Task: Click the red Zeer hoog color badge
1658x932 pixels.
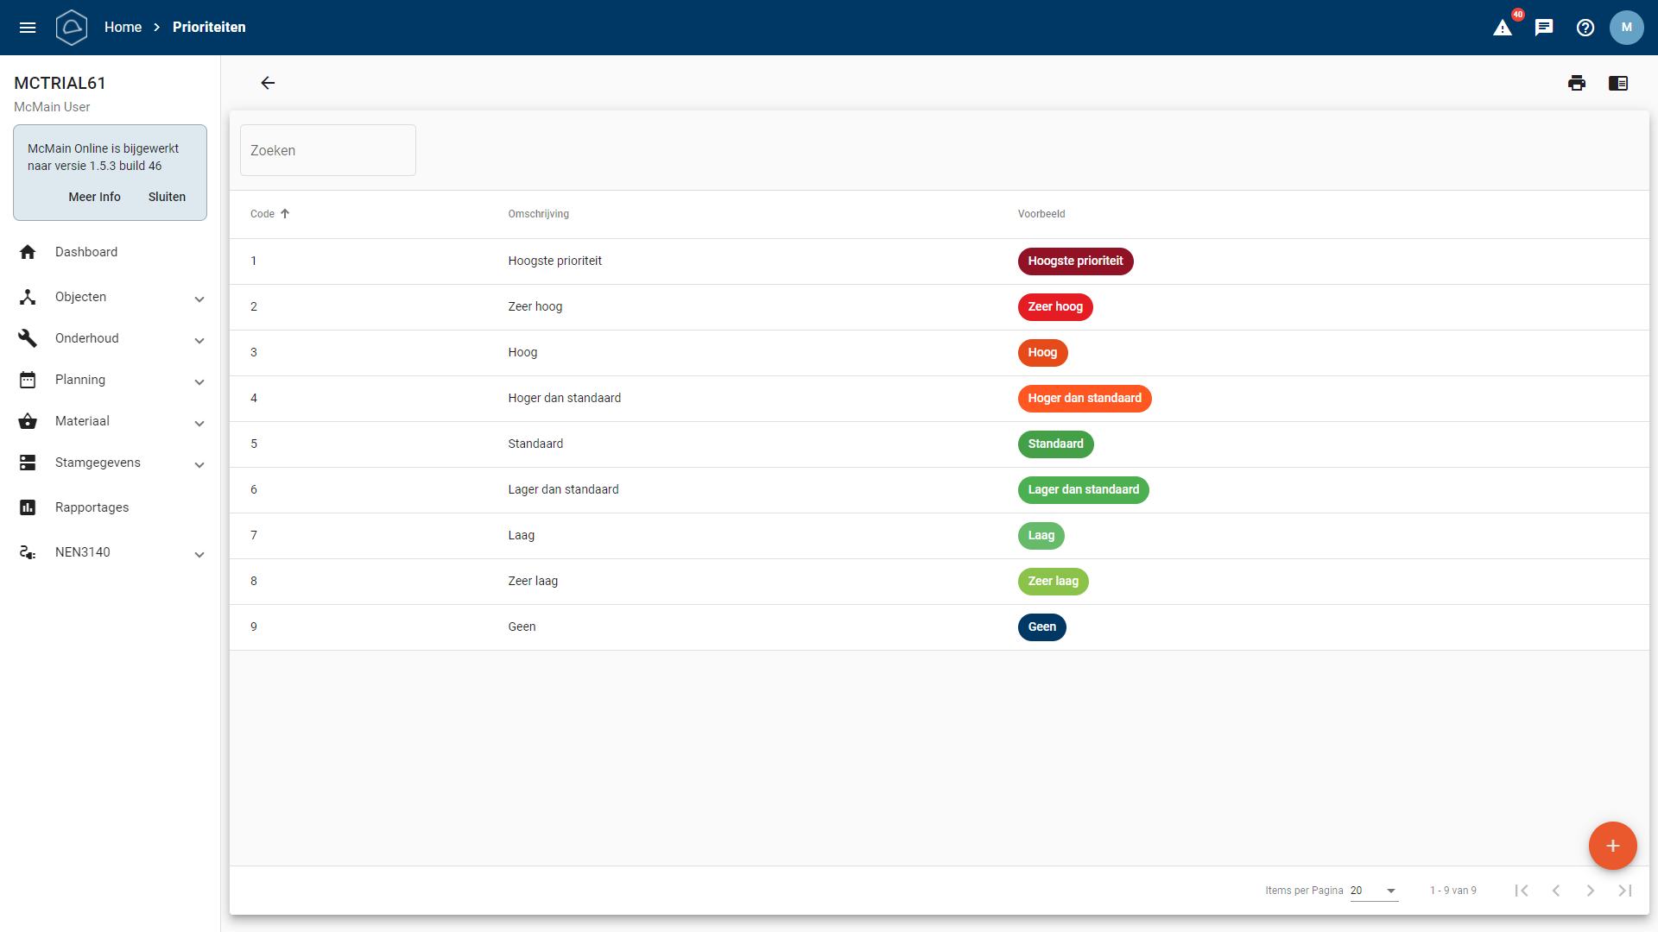Action: coord(1055,307)
